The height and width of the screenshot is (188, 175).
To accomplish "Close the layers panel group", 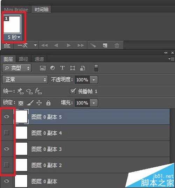I will 172,53.
